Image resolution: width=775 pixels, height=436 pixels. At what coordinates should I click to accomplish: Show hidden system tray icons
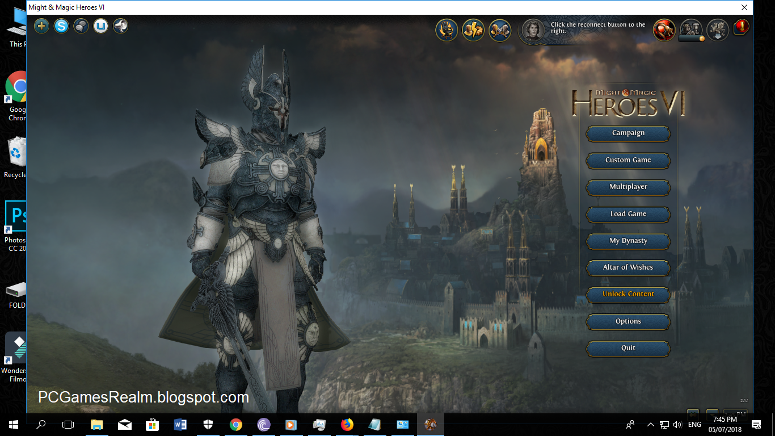click(x=650, y=424)
